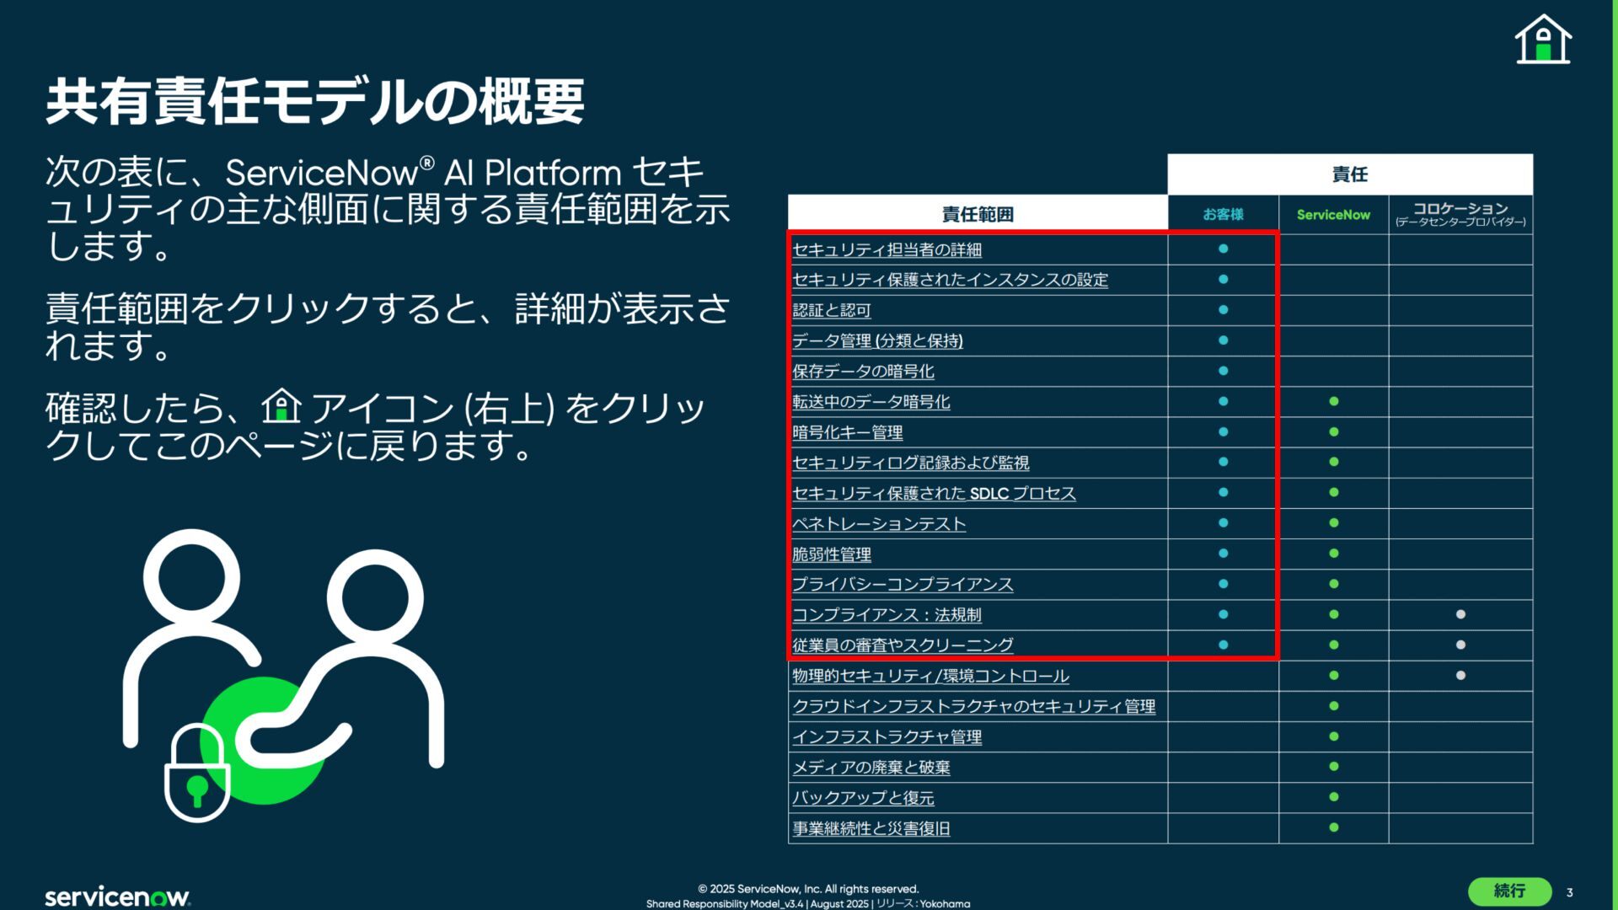
Task: Click the servicenow logo in footer
Action: click(118, 896)
